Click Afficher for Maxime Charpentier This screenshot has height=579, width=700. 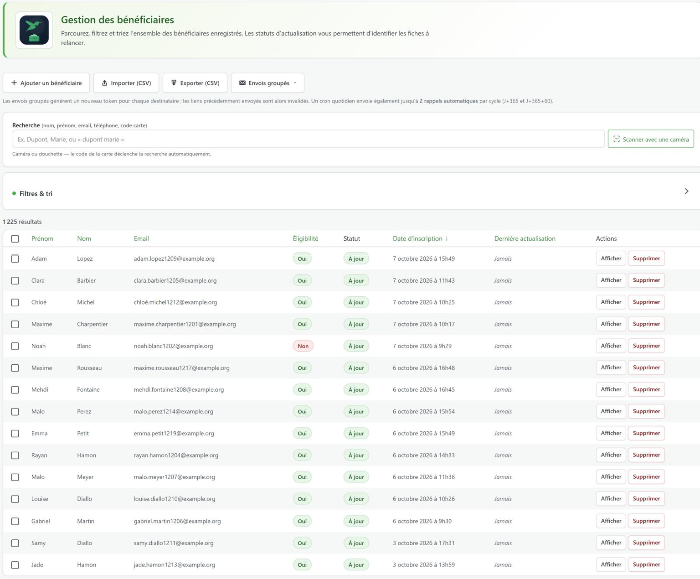point(611,324)
